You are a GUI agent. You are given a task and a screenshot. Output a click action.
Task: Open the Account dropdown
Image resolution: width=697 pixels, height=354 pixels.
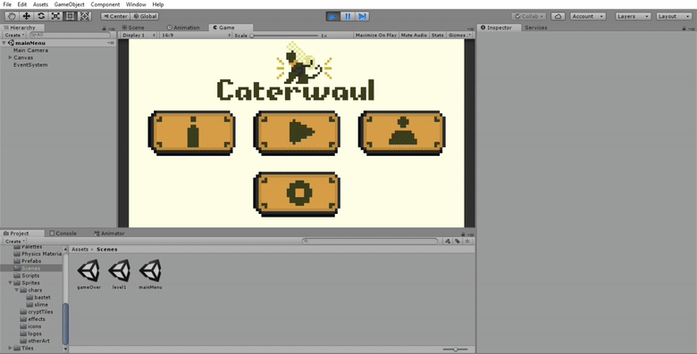click(588, 16)
